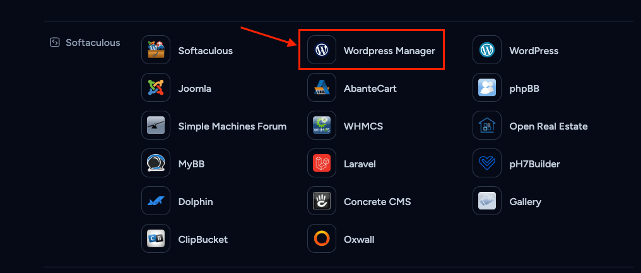
Task: Click the Open Real Estate label
Action: click(x=548, y=126)
